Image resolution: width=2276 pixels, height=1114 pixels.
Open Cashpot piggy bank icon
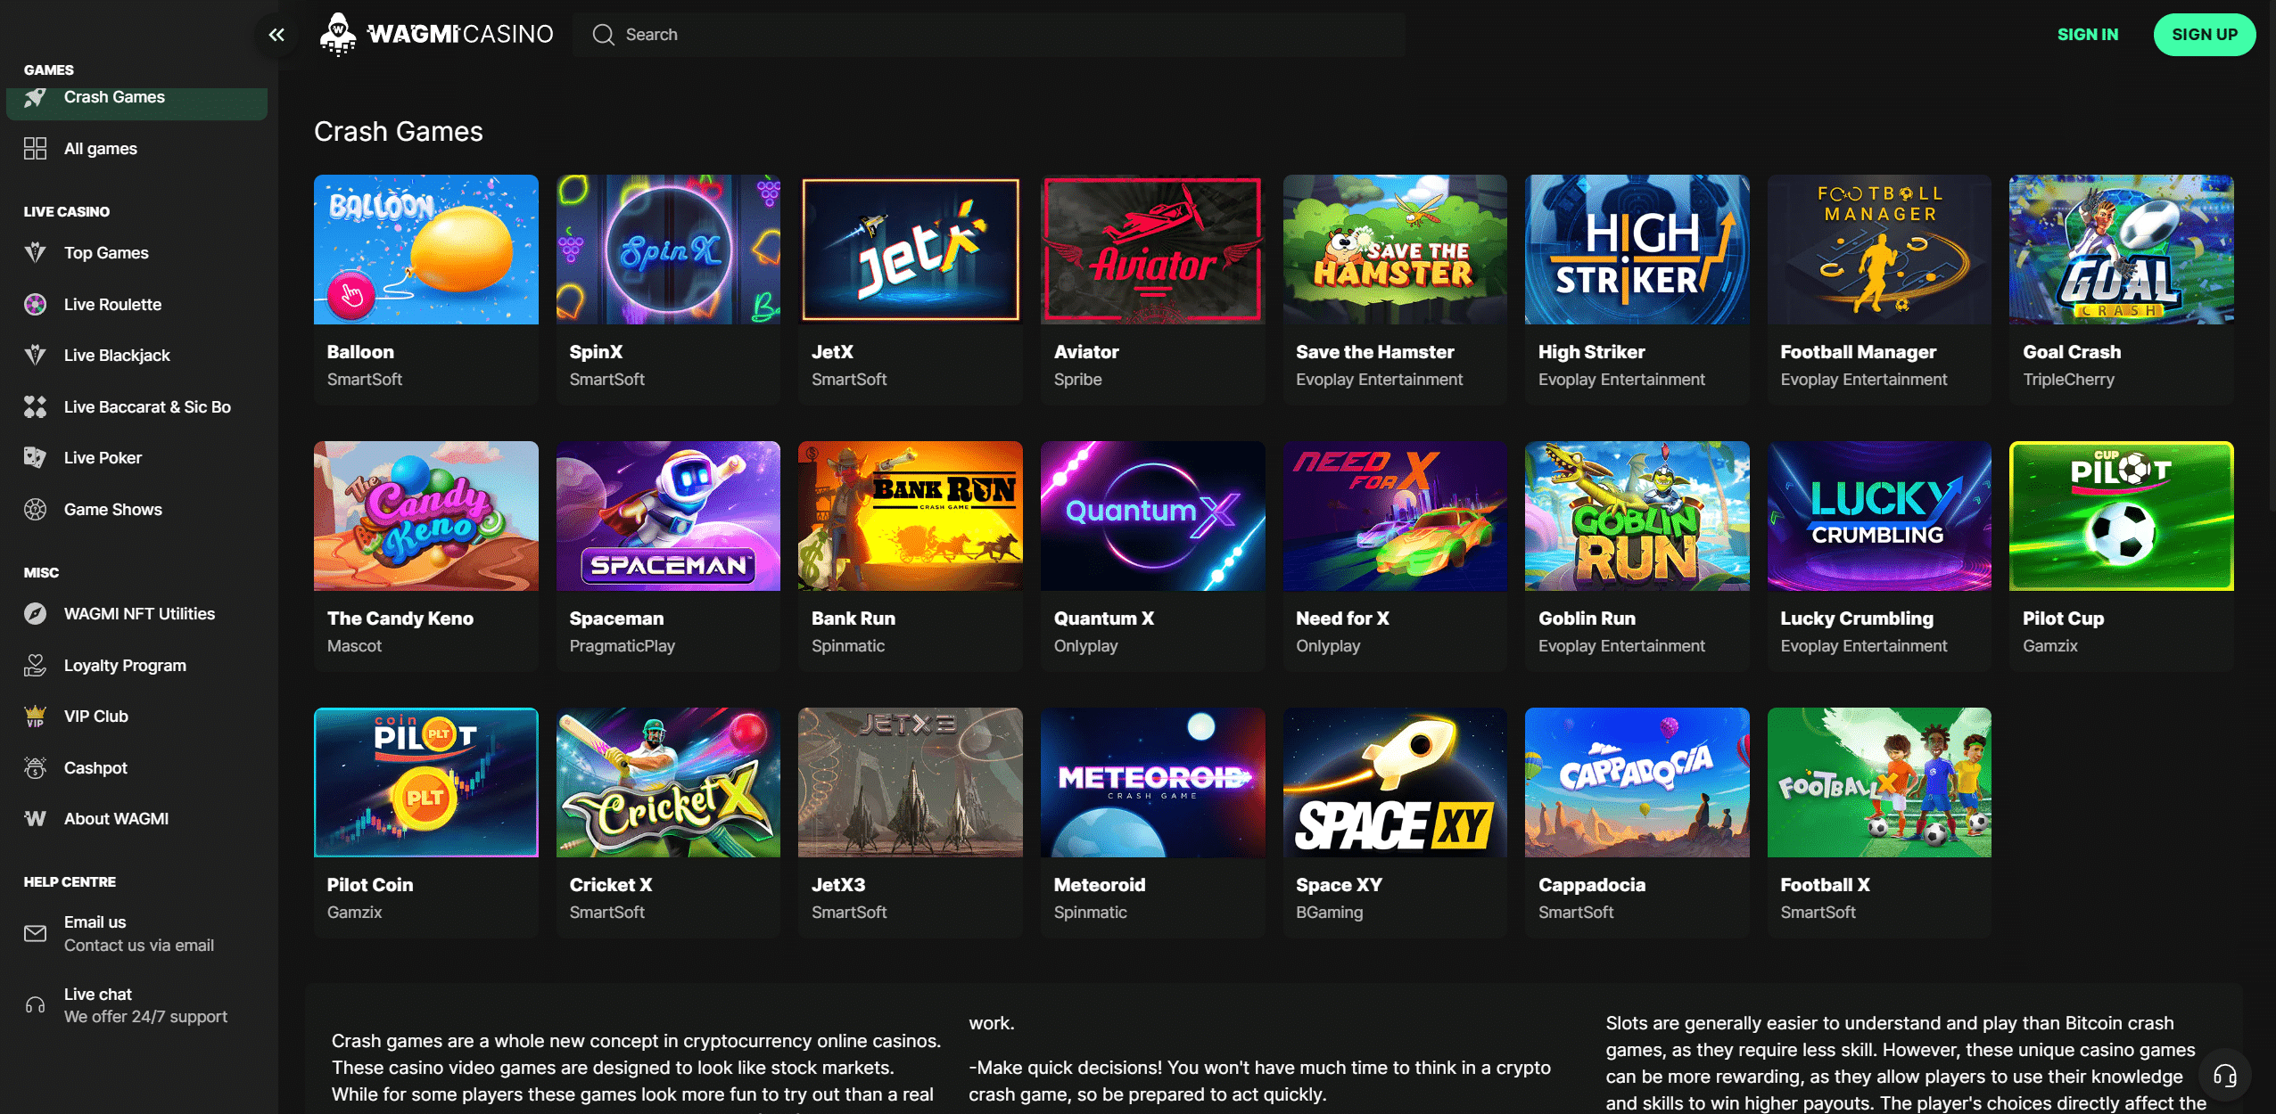pyautogui.click(x=35, y=768)
